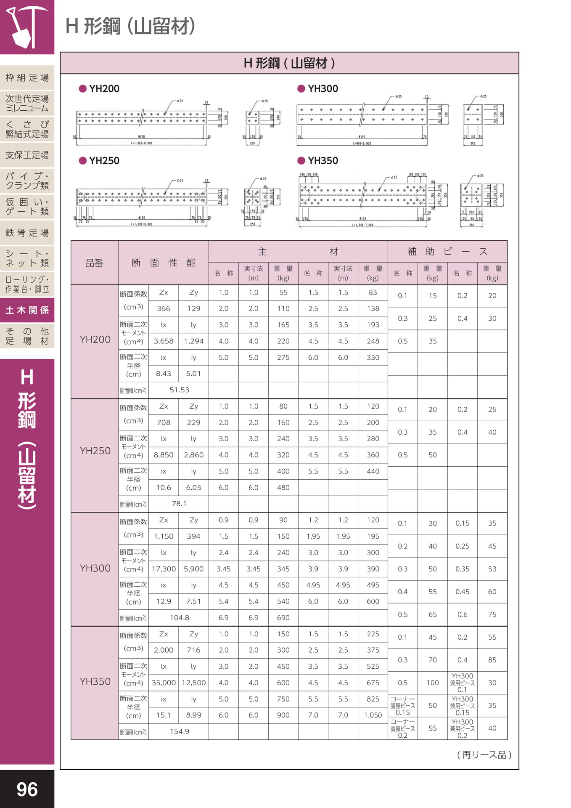This screenshot has width=571, height=808.
Task: Click the YH250 row label in 品番 column
Action: click(95, 451)
